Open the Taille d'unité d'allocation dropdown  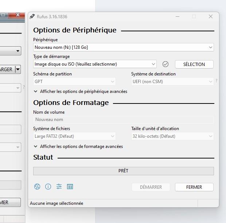(172, 136)
